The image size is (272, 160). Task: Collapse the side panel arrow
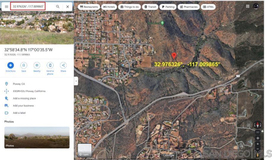point(76,81)
